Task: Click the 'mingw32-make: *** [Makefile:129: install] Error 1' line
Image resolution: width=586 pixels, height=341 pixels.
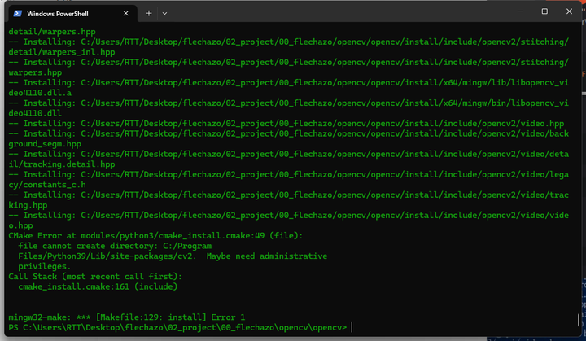Action: pos(127,317)
